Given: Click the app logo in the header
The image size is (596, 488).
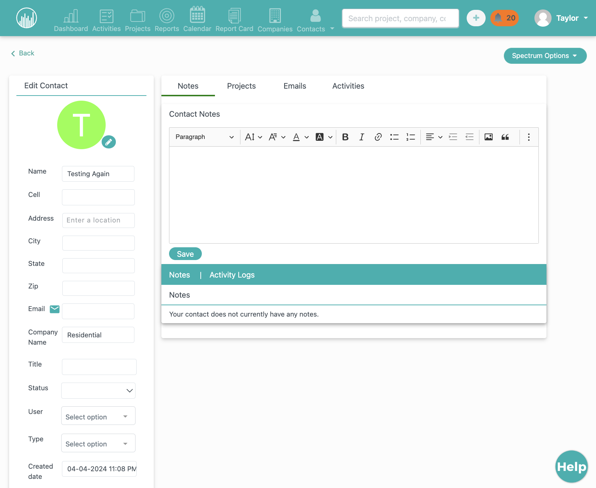Looking at the screenshot, I should click(27, 18).
